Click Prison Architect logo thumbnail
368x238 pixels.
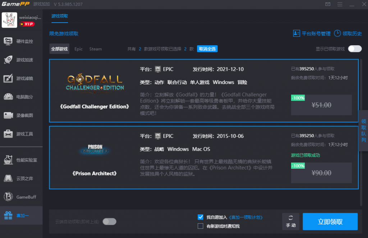tap(95, 149)
